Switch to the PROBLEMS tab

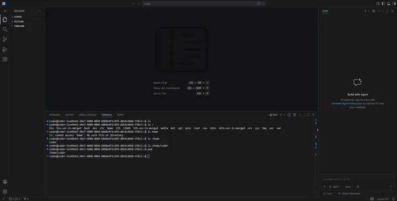coord(55,115)
